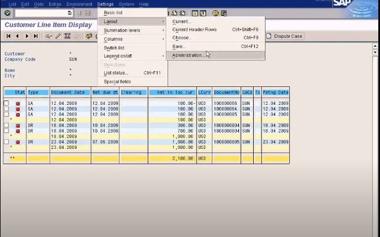Open the Environment menu
The height and width of the screenshot is (237, 380).
pos(79,4)
